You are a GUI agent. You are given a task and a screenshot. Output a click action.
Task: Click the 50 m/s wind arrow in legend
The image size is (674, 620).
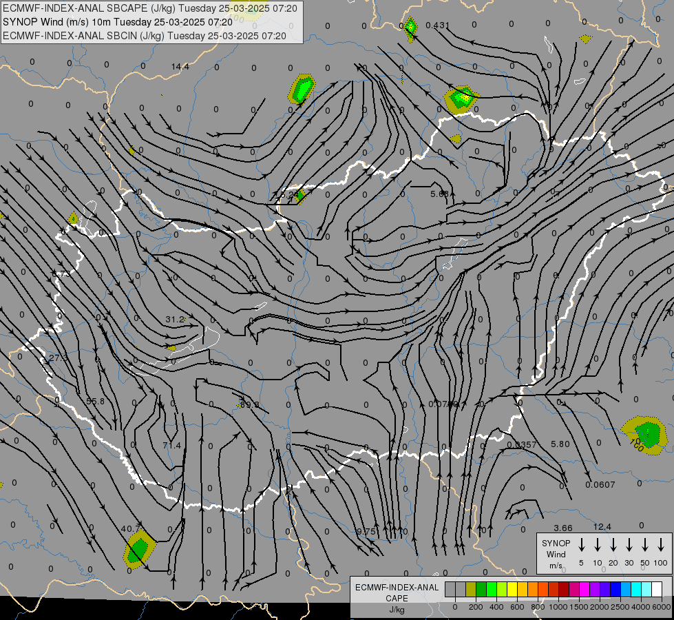[645, 545]
